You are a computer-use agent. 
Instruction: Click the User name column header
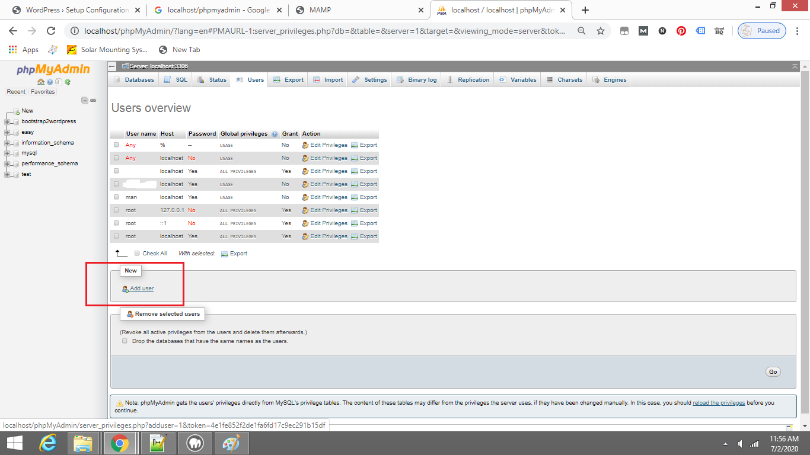tap(141, 134)
